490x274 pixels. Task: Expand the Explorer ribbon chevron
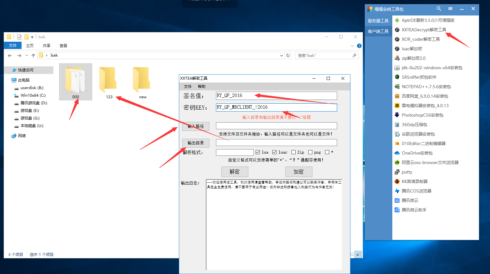pos(352,46)
